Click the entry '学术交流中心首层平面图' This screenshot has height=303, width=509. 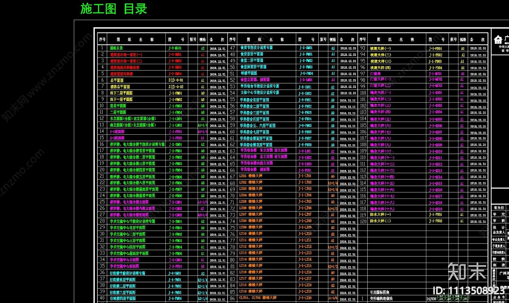click(128, 228)
